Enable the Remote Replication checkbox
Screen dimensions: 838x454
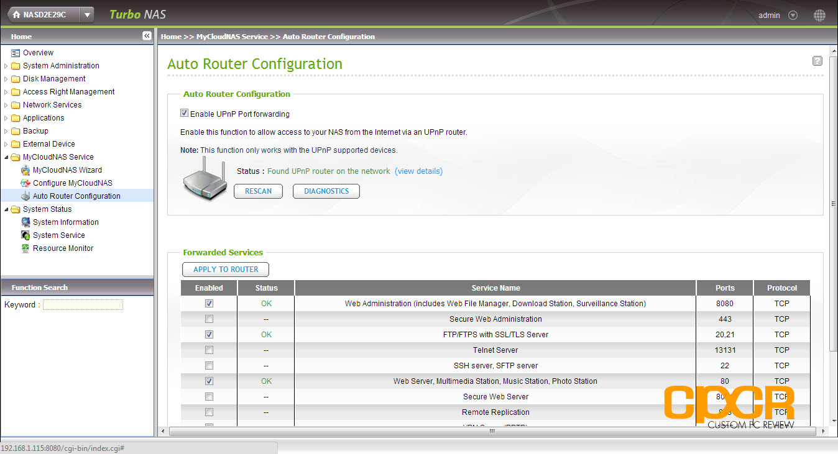pos(209,412)
